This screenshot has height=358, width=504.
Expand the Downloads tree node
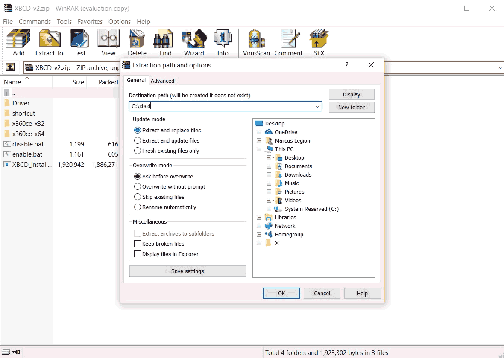coord(269,175)
